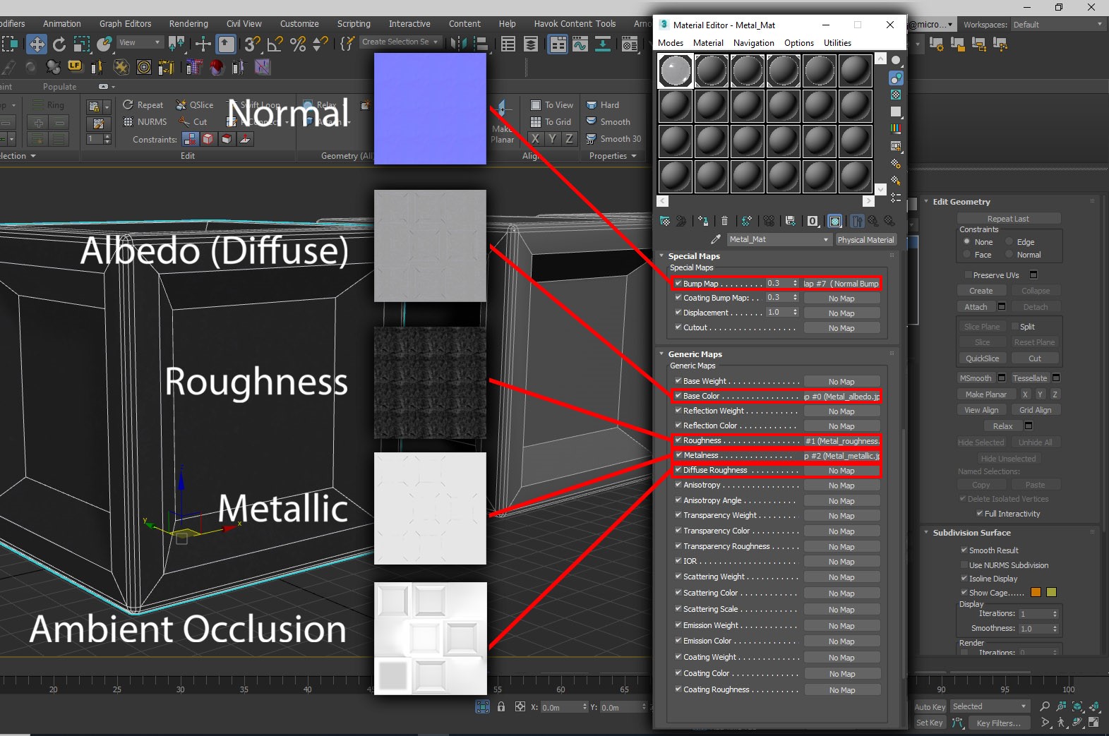Screen dimensions: 1109x736
Task: Toggle the Angle Snap icon
Action: click(x=275, y=44)
